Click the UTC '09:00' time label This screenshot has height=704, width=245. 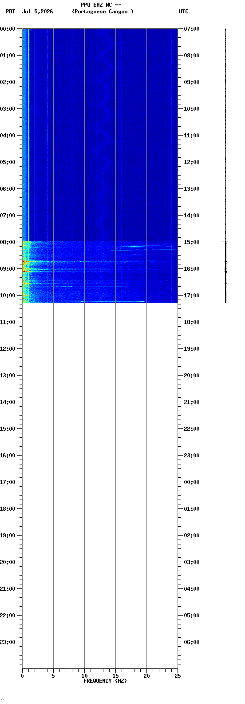[192, 82]
